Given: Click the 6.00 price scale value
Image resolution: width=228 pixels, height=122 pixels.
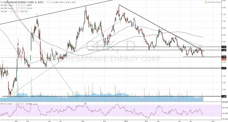Looking at the screenshot, I should pos(224,35).
